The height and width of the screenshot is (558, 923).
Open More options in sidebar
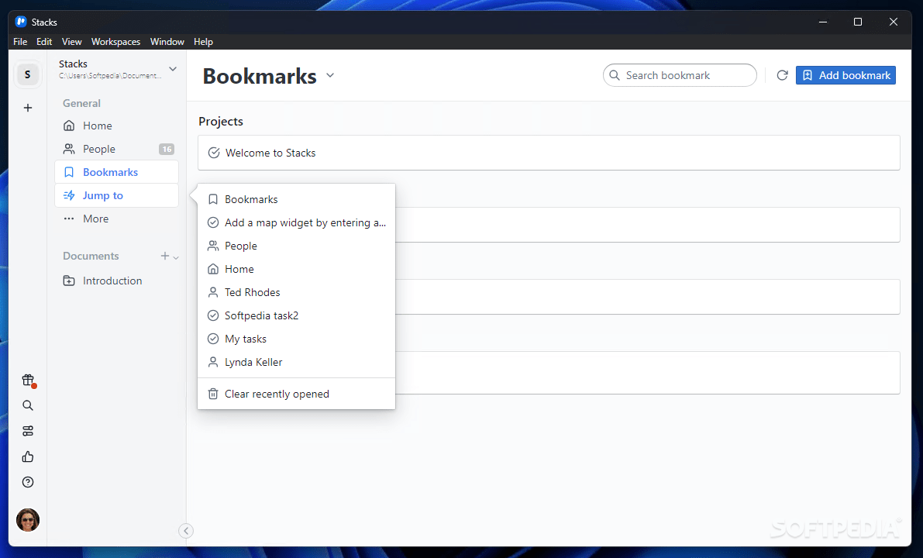coord(116,219)
